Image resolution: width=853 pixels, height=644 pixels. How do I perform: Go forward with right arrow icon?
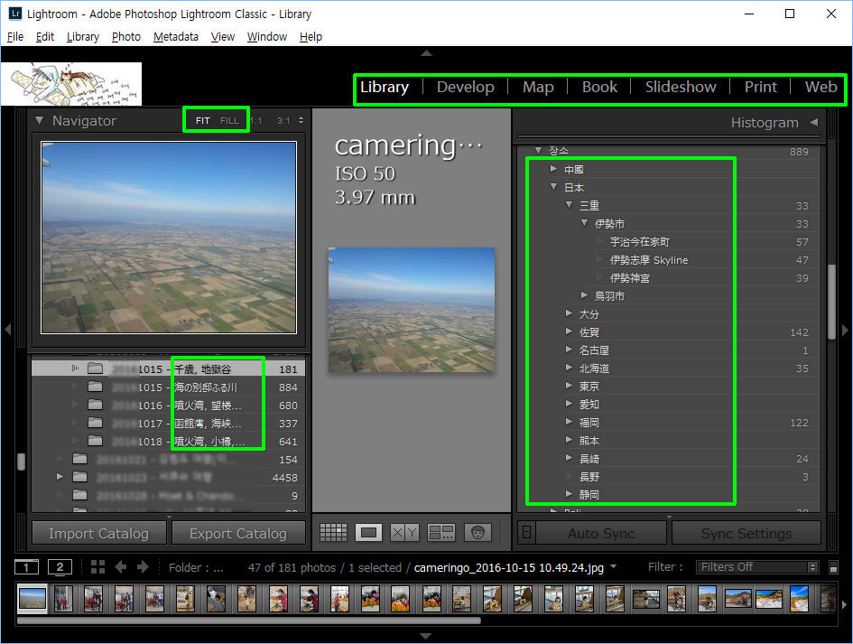click(x=144, y=567)
